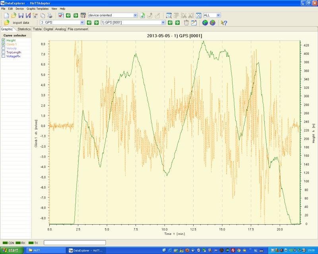Click the DataExplorer taskbar button
Viewport: 318px width, 254px height.
tap(86, 250)
